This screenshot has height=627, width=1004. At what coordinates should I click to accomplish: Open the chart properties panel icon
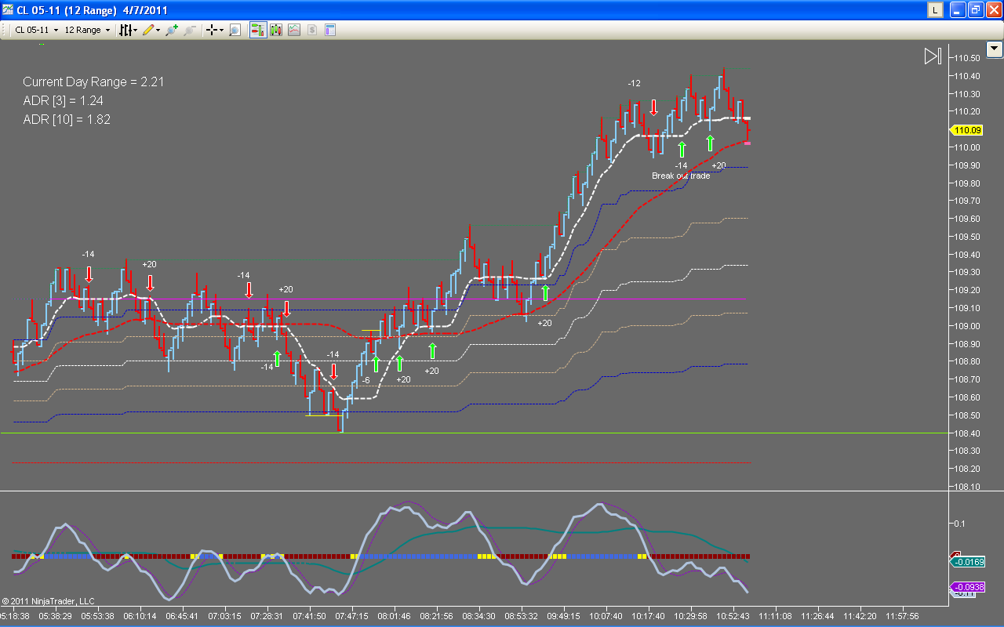(x=330, y=30)
